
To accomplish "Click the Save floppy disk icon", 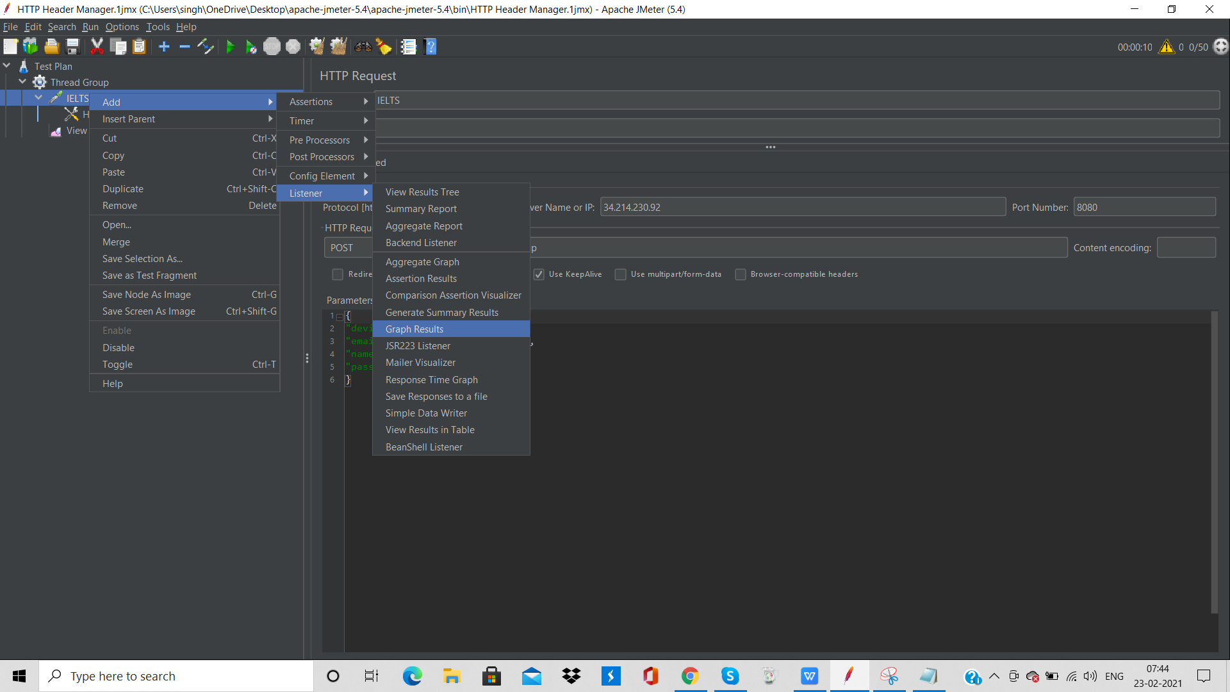I will (x=72, y=47).
